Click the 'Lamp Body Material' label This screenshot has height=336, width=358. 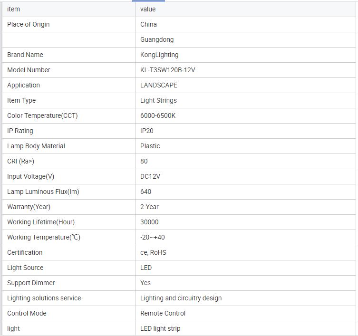(36, 146)
